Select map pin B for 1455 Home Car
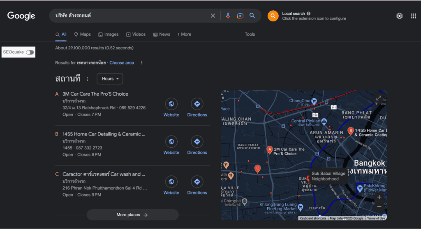This screenshot has width=421, height=229. pos(350,131)
